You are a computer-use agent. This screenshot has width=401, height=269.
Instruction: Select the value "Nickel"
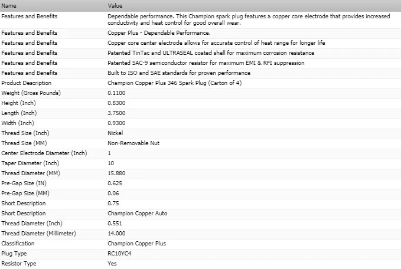tap(115, 133)
